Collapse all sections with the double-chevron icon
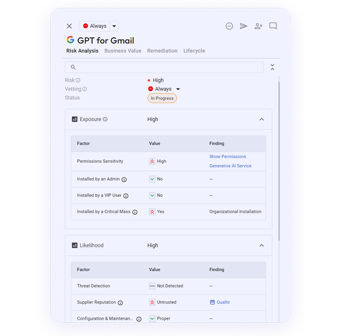 (272, 67)
